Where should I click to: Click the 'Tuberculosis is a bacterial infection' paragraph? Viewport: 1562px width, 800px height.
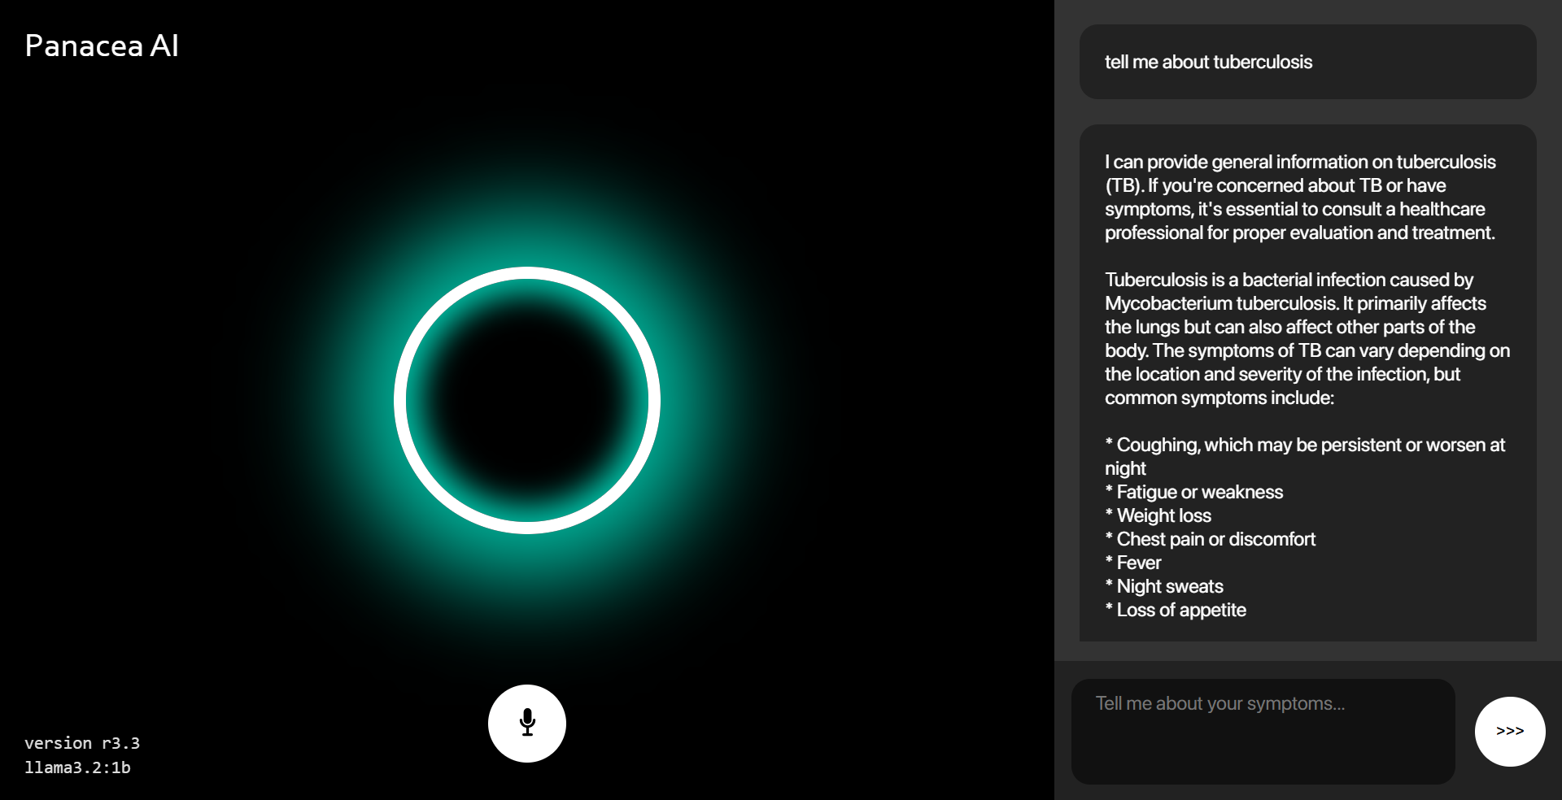pos(1307,339)
